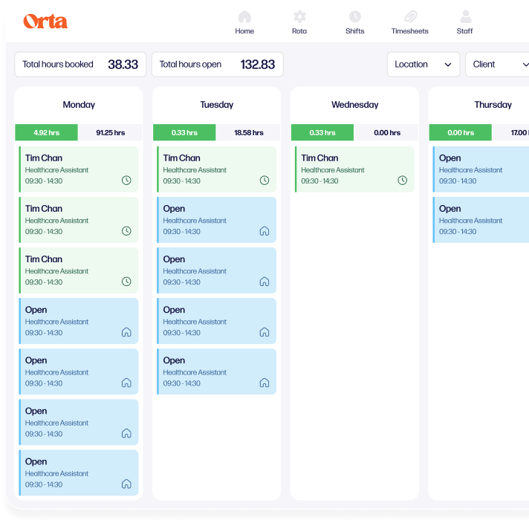Click the Total hours open summary box
529x523 pixels.
pyautogui.click(x=217, y=65)
